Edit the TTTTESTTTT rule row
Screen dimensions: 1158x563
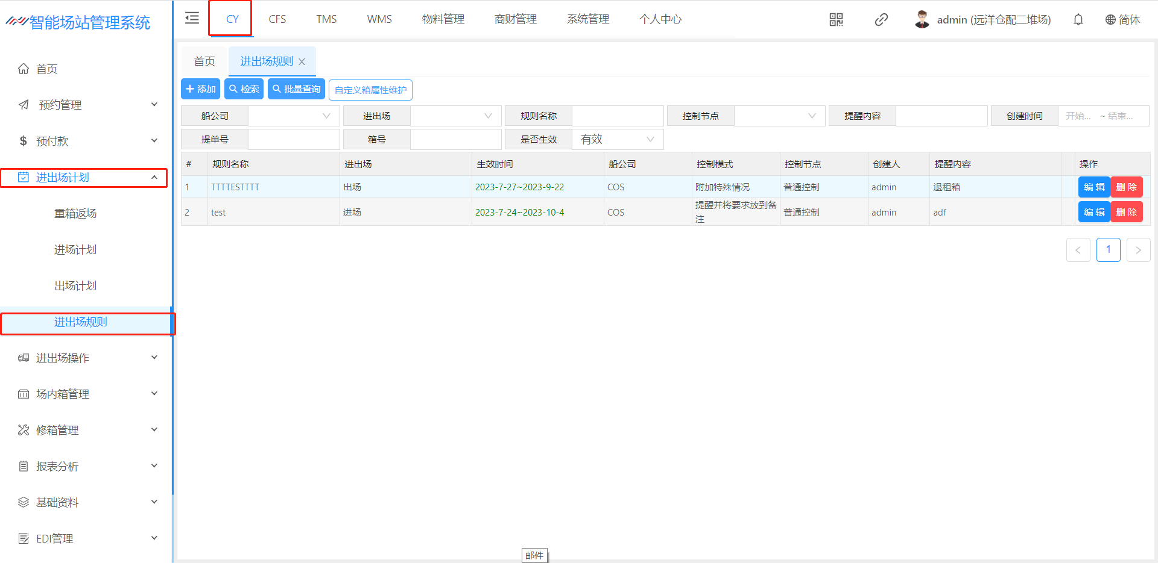coord(1093,187)
